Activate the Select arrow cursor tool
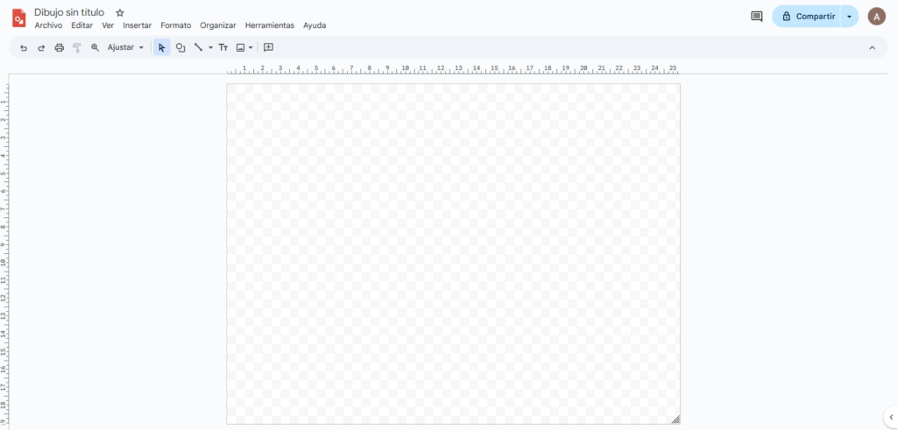Viewport: 897px width, 430px height. (162, 47)
